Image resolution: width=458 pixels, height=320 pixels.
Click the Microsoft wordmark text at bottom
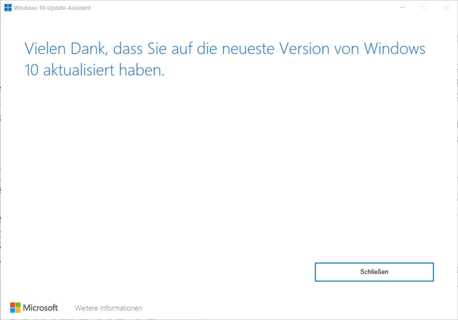pos(40,308)
